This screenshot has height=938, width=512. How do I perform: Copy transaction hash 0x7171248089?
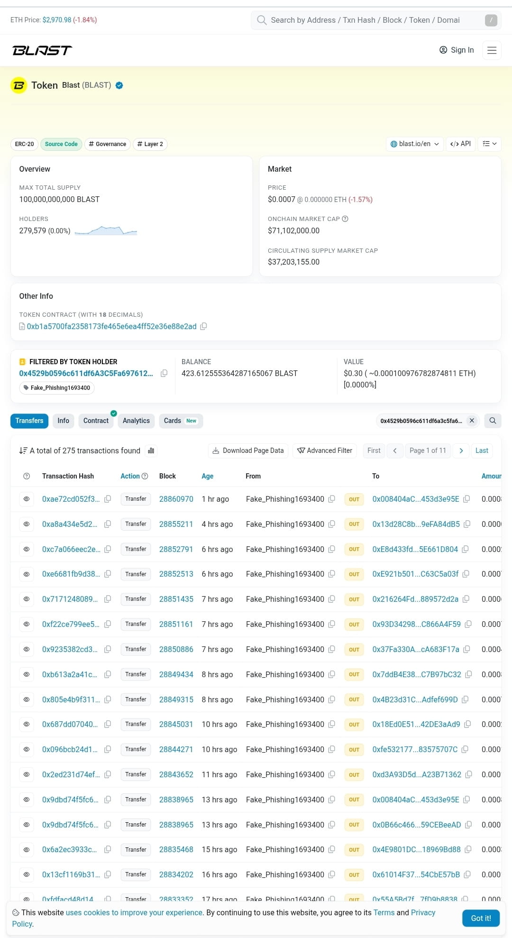pyautogui.click(x=108, y=599)
